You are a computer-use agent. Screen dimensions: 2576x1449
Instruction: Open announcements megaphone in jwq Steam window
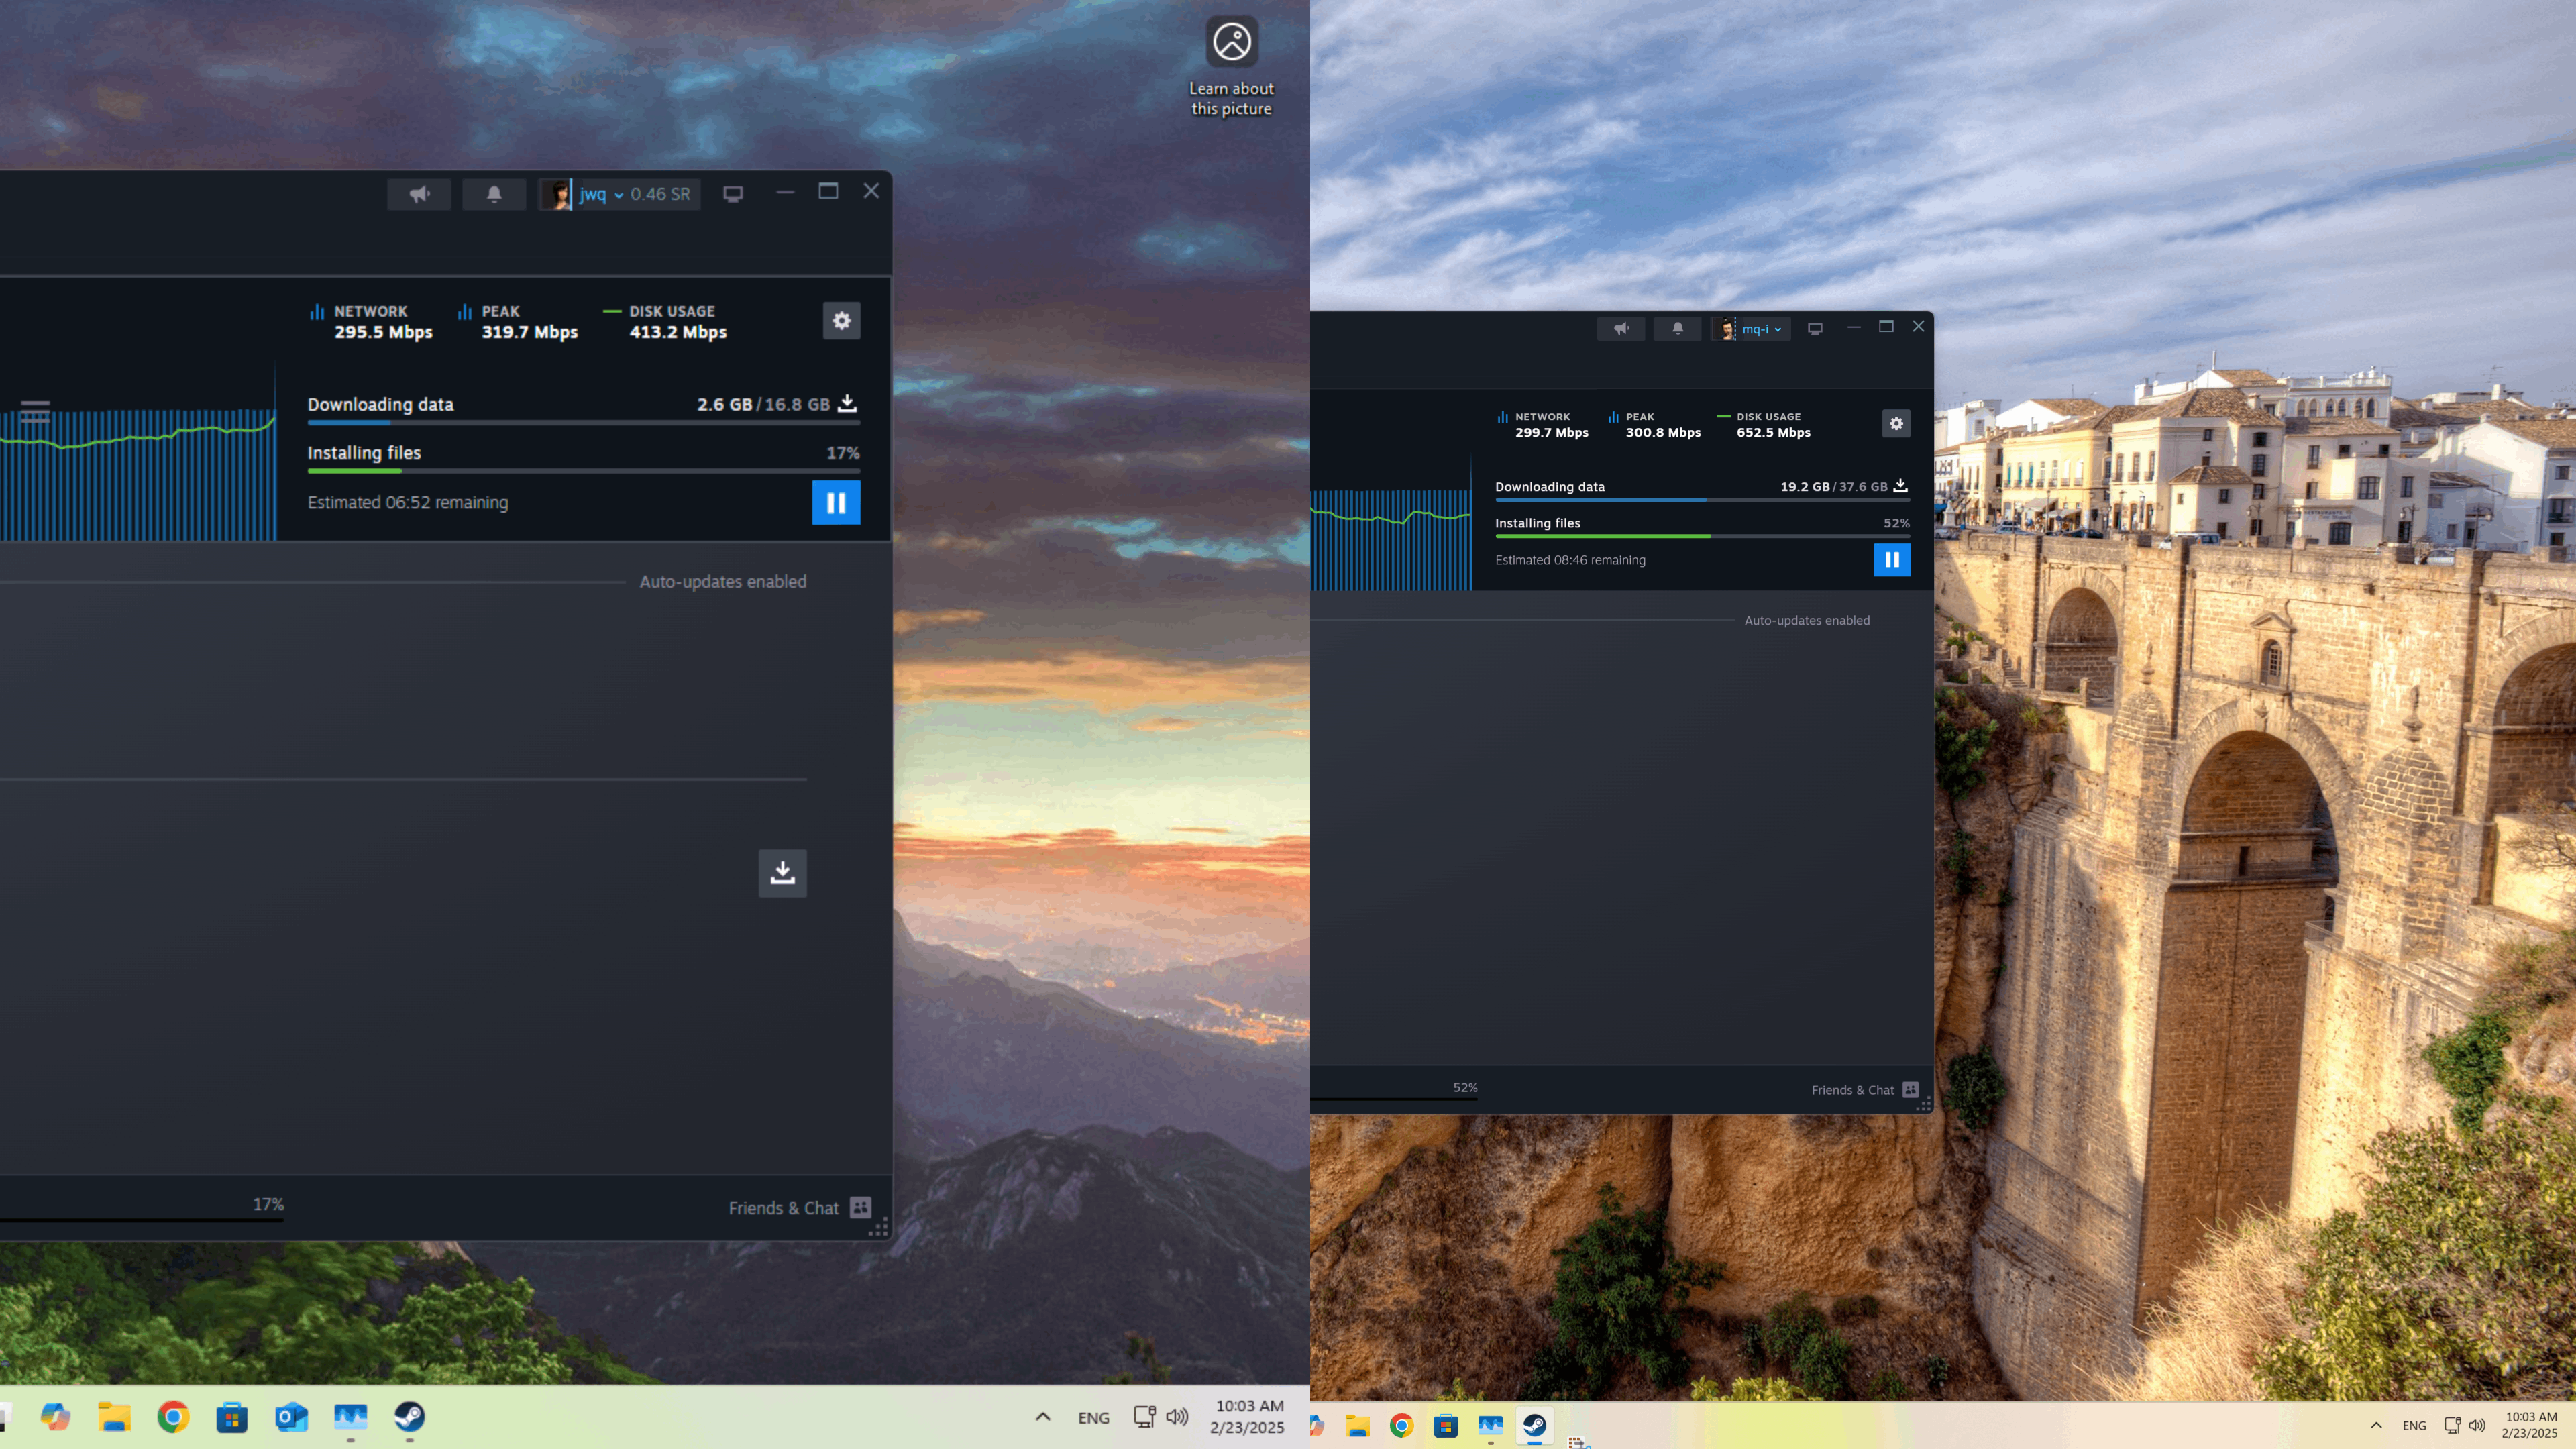point(419,194)
